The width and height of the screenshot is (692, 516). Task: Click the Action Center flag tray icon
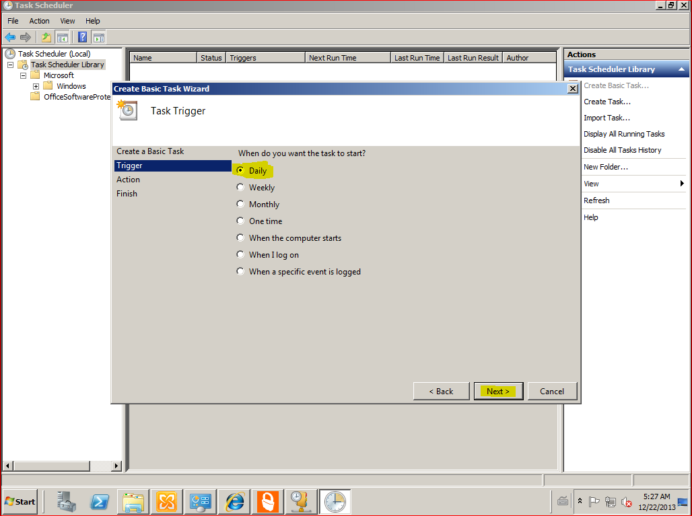[594, 502]
